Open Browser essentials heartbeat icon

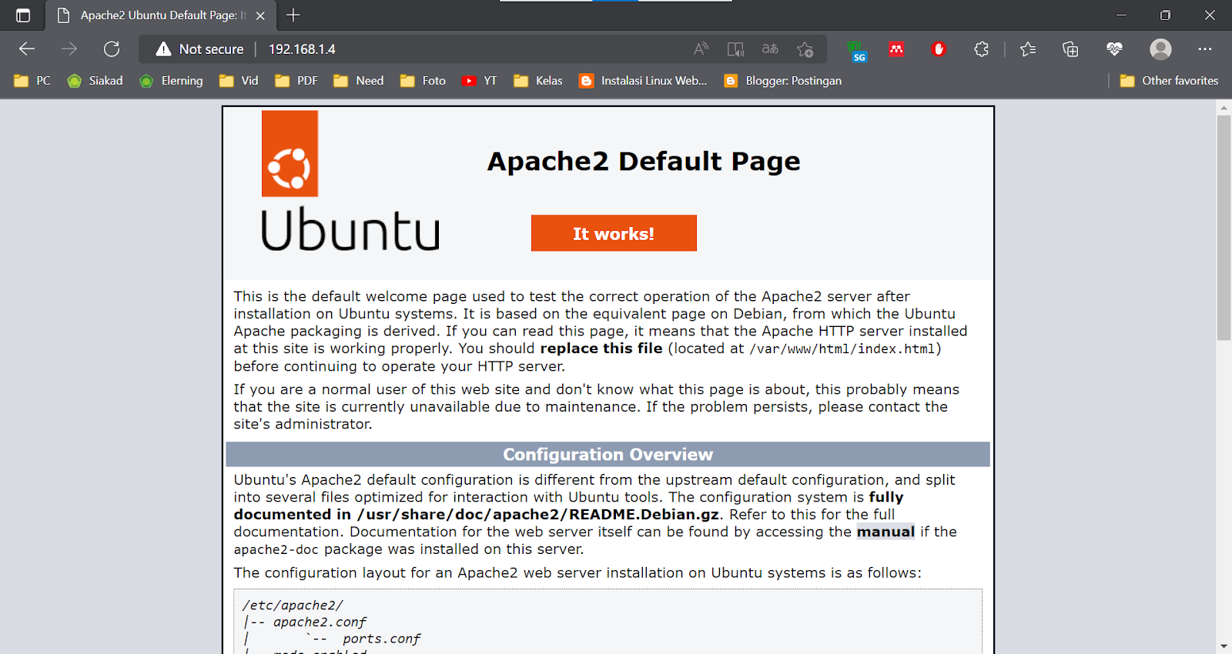click(x=1114, y=49)
